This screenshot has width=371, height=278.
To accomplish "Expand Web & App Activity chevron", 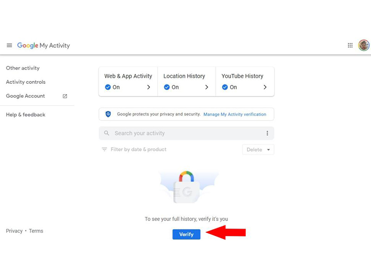I will pyautogui.click(x=148, y=87).
